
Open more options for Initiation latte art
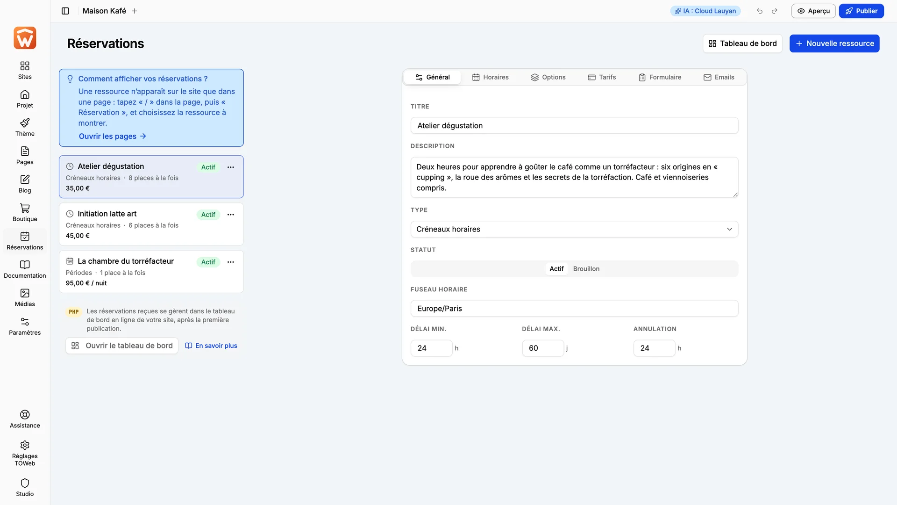pos(231,215)
